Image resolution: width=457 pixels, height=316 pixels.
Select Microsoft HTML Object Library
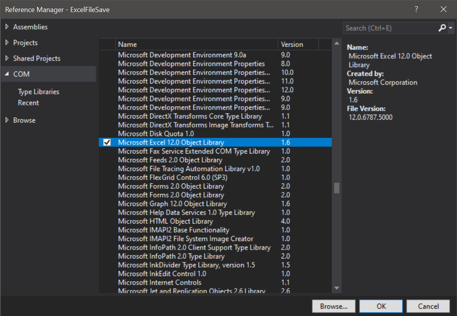[215, 221]
